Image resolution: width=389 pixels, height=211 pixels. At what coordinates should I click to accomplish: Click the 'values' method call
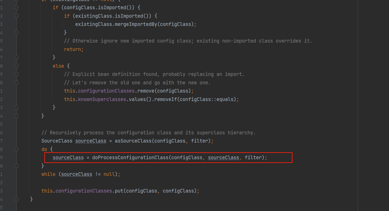pos(137,99)
